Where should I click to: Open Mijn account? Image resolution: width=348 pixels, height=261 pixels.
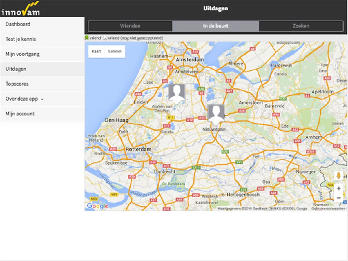[42, 114]
